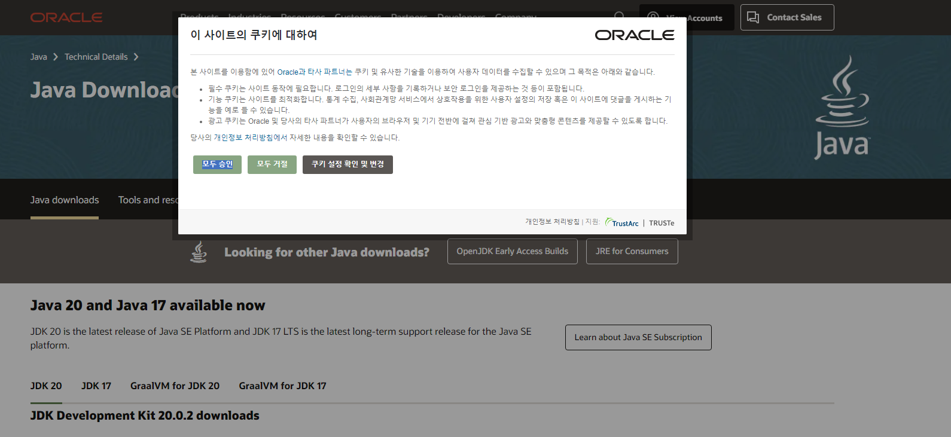The image size is (951, 437).
Task: Open the search magnifier icon in the header
Action: point(620,15)
